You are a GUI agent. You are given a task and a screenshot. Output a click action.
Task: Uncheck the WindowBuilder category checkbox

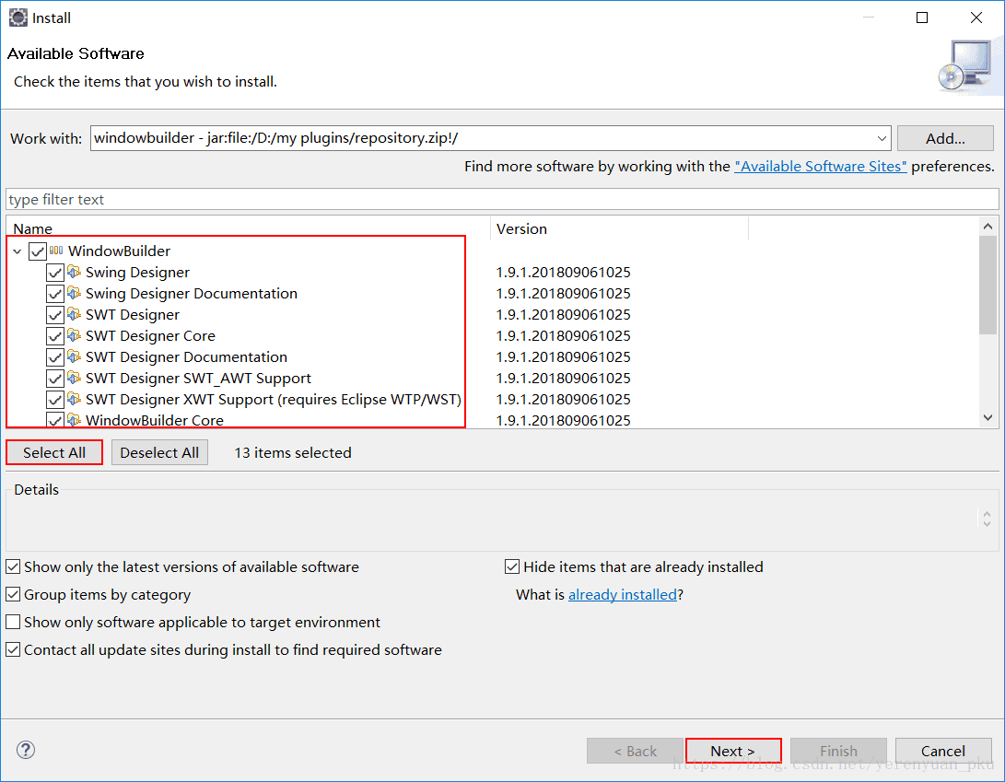pos(37,251)
